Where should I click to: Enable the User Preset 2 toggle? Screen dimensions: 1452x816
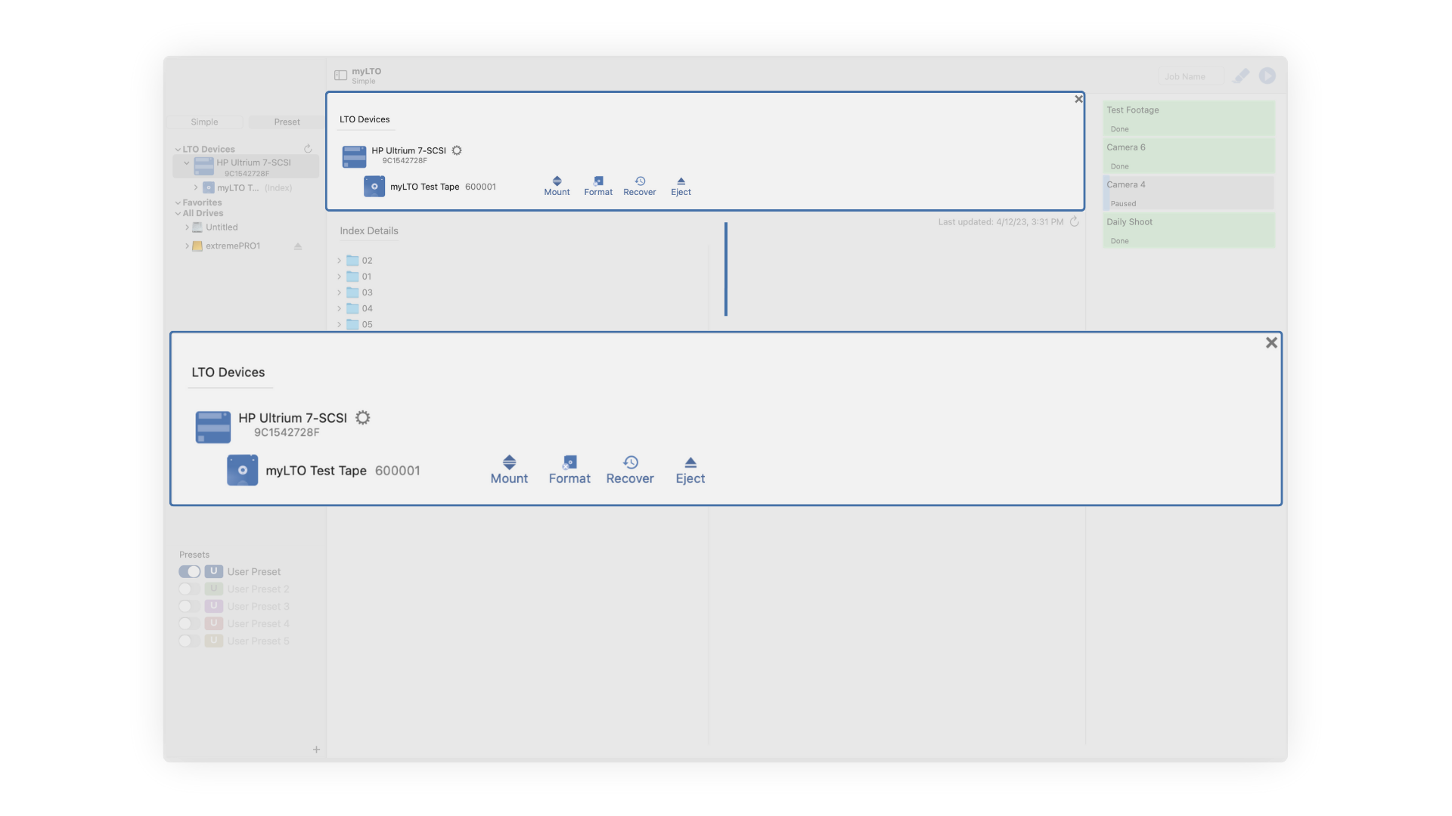pos(190,589)
